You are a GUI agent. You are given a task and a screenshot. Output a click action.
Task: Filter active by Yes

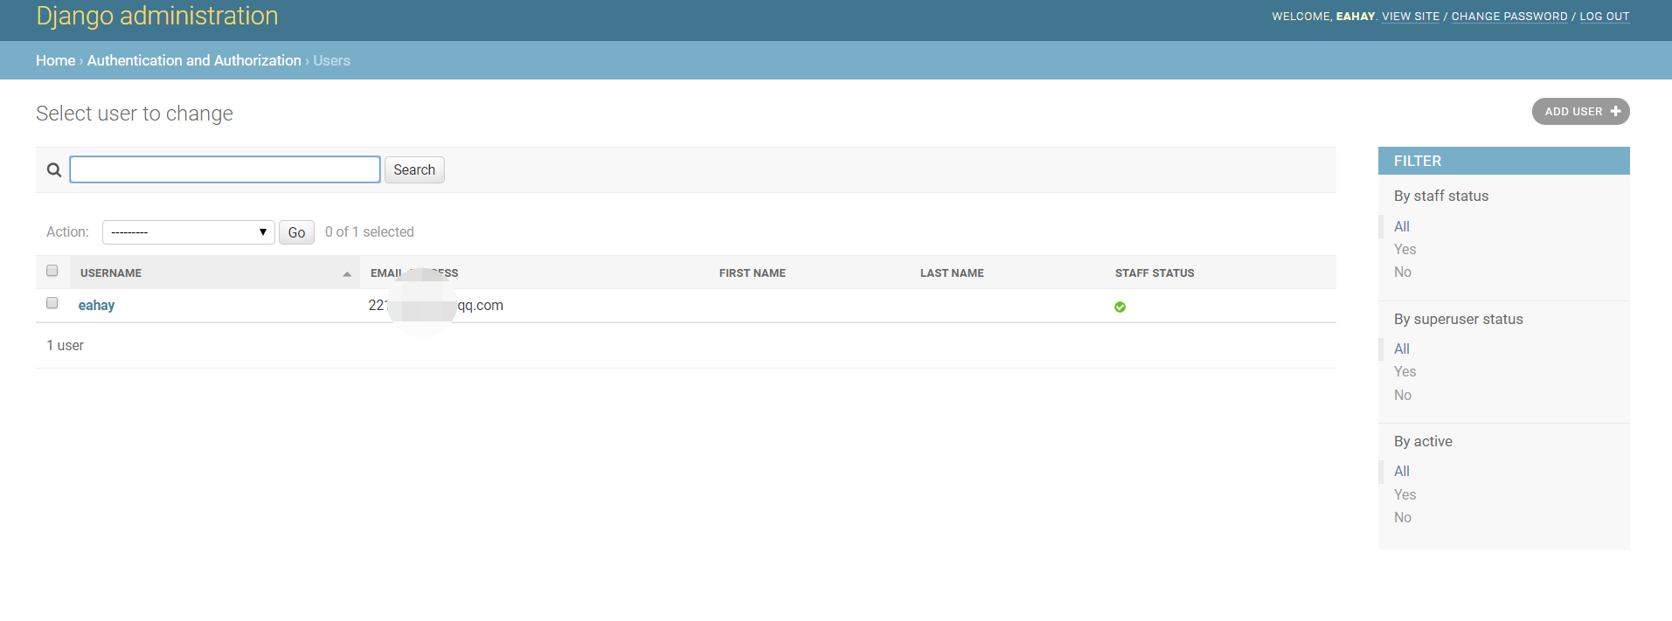click(1405, 494)
